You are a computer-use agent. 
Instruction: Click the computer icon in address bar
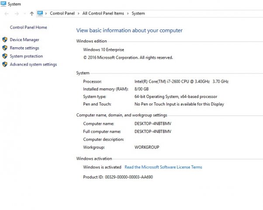40,14
